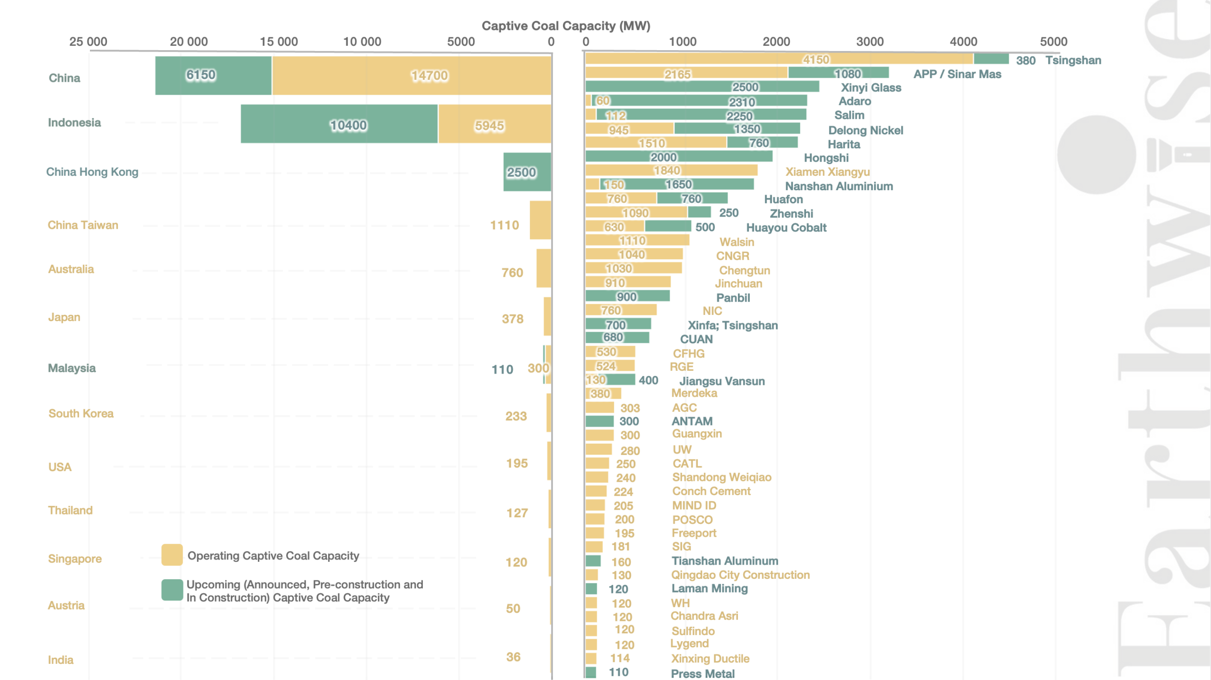1211x680 pixels.
Task: Click Indonesia's green 10400 bar
Action: (x=339, y=123)
